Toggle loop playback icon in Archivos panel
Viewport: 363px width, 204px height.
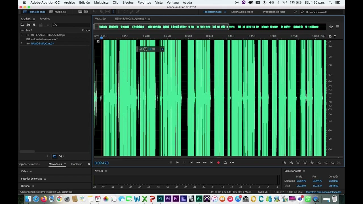pyautogui.click(x=55, y=156)
